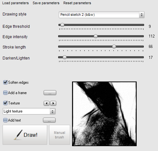Click the Darken/Lighten label
The height and width of the screenshot is (151, 158).
click(16, 58)
